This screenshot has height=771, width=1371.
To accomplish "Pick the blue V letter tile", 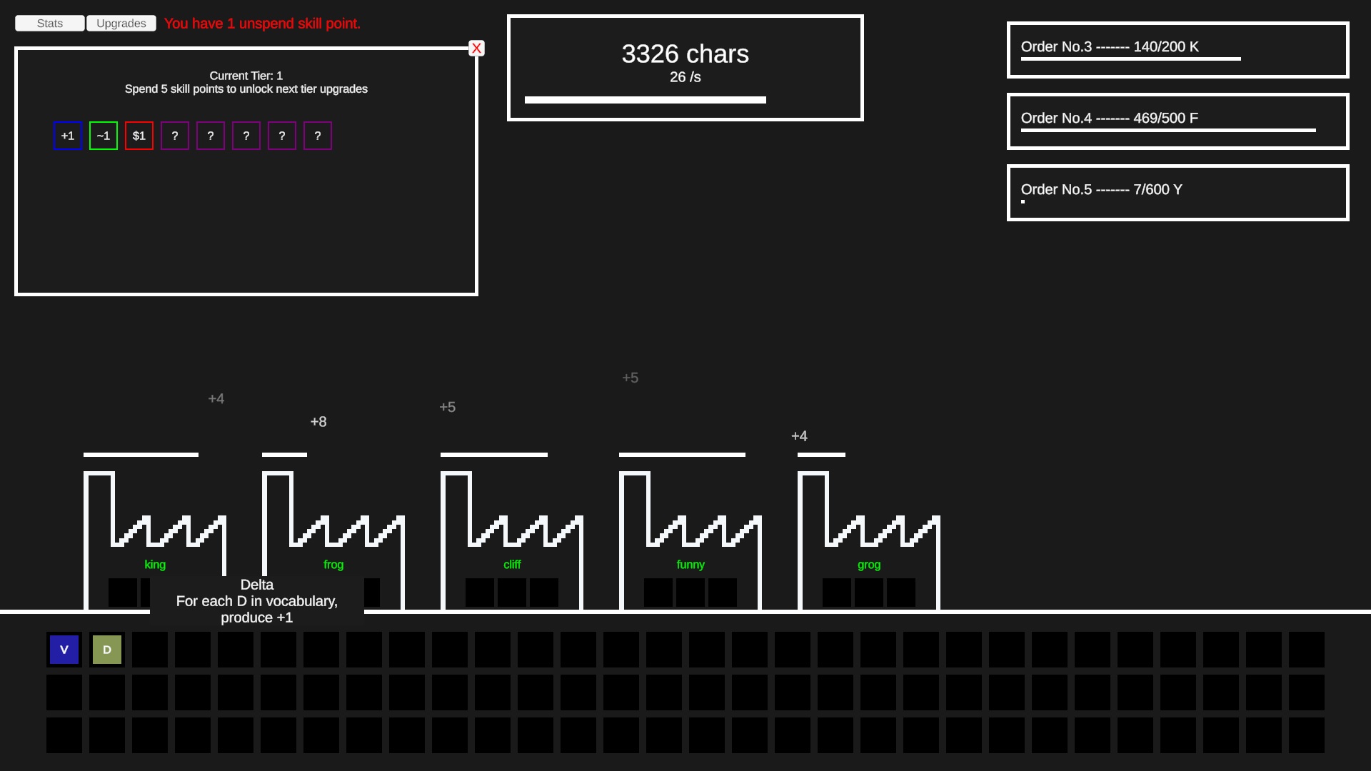I will (64, 650).
